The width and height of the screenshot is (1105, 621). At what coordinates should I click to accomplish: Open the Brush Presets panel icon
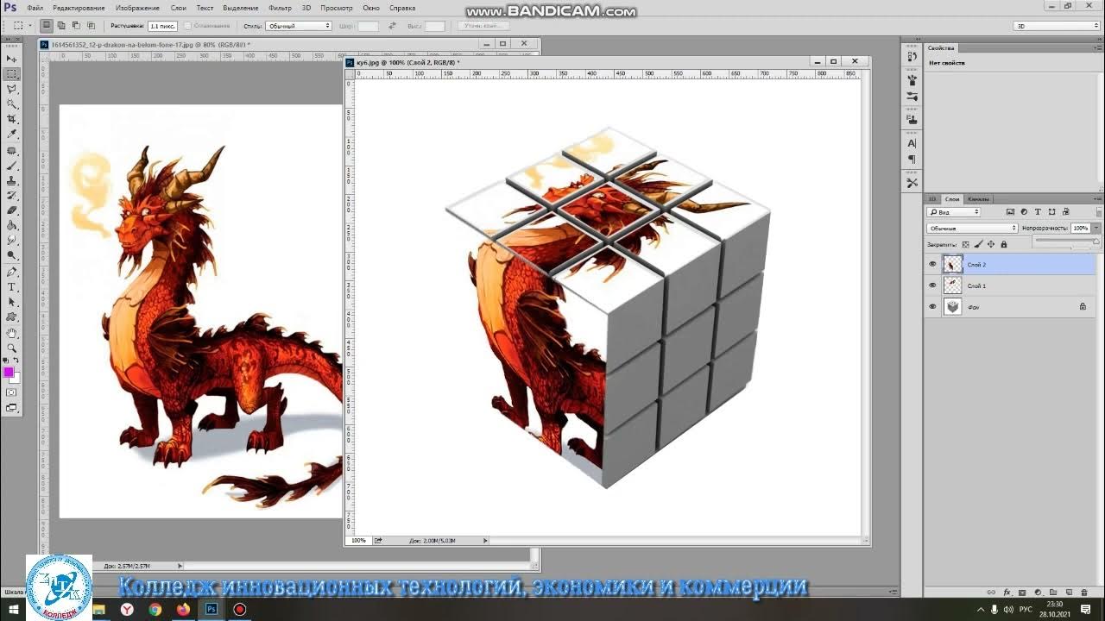(912, 96)
